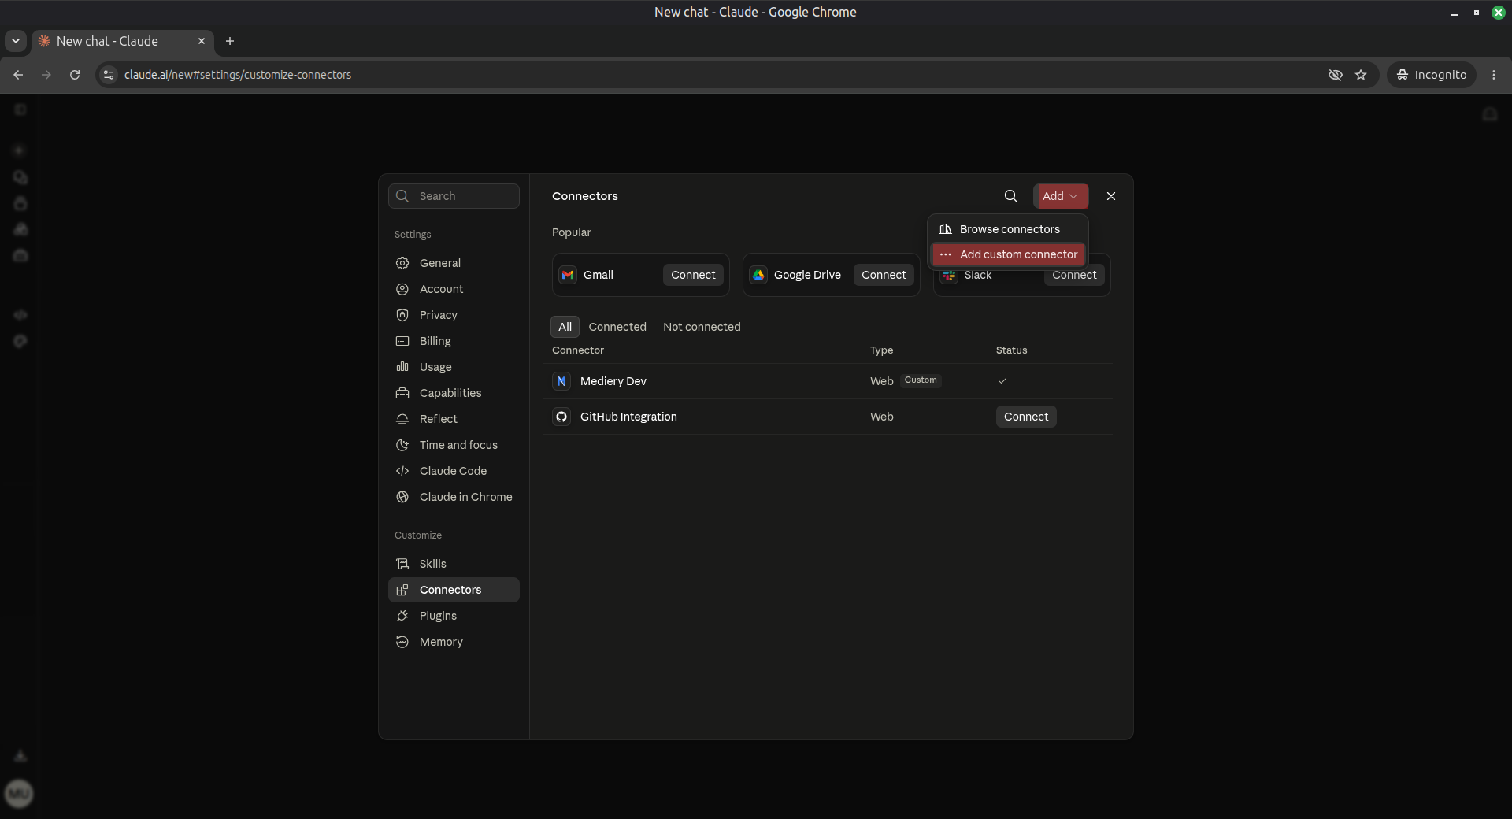Viewport: 1512px width, 819px height.
Task: Click the site information icon in address bar
Action: (109, 75)
